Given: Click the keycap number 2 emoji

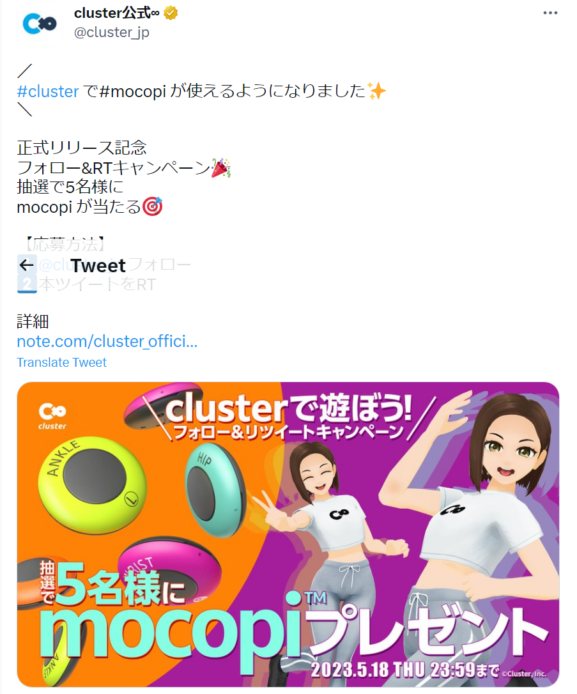Looking at the screenshot, I should click(27, 284).
